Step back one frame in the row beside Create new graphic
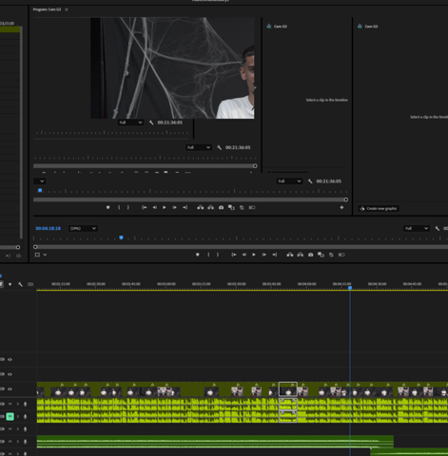This screenshot has width=448, height=456. click(x=155, y=208)
